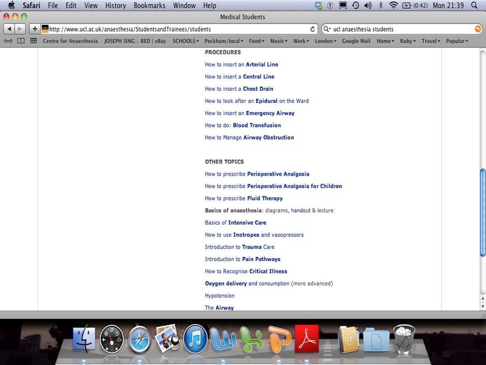The image size is (486, 365).
Task: Open Finder from the Dock
Action: [84, 339]
